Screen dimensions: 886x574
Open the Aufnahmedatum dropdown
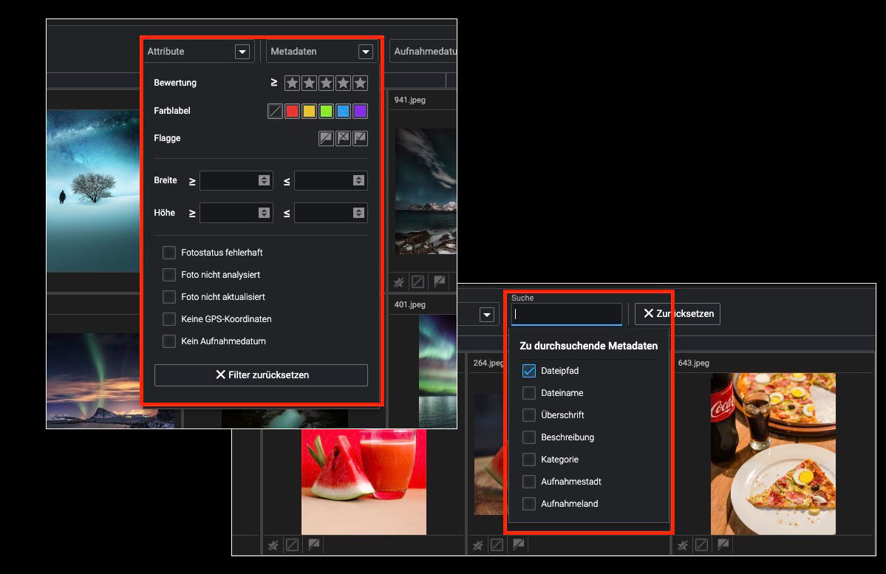[x=424, y=52]
